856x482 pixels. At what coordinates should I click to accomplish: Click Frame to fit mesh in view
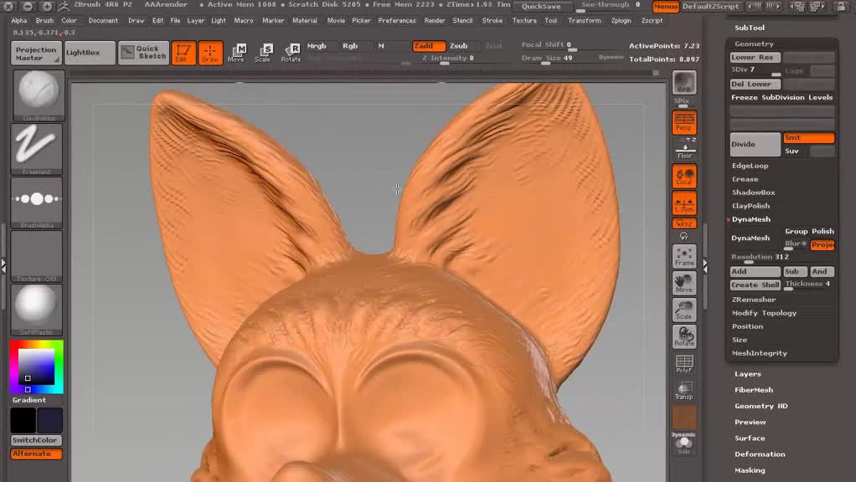[684, 256]
